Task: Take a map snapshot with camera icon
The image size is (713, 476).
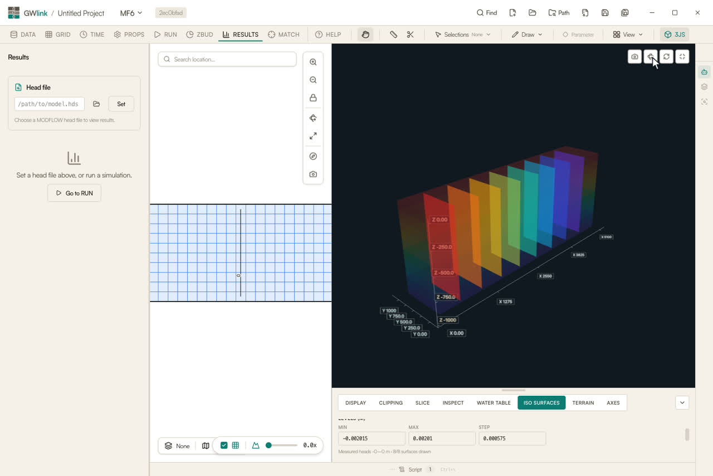Action: tap(313, 174)
